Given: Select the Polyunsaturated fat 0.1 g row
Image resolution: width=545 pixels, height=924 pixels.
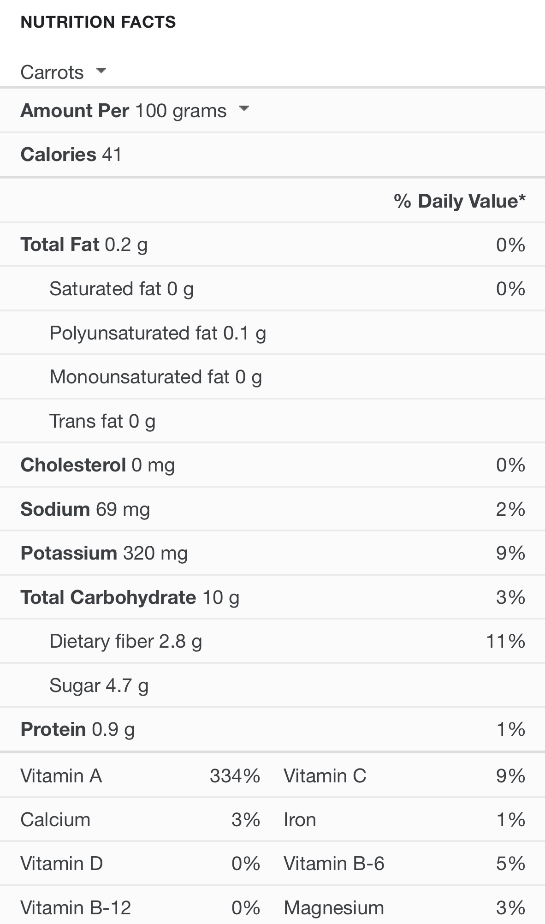Looking at the screenshot, I should coord(158,333).
